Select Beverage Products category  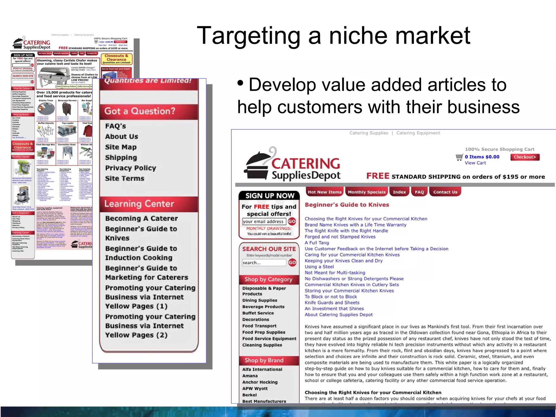(263, 307)
